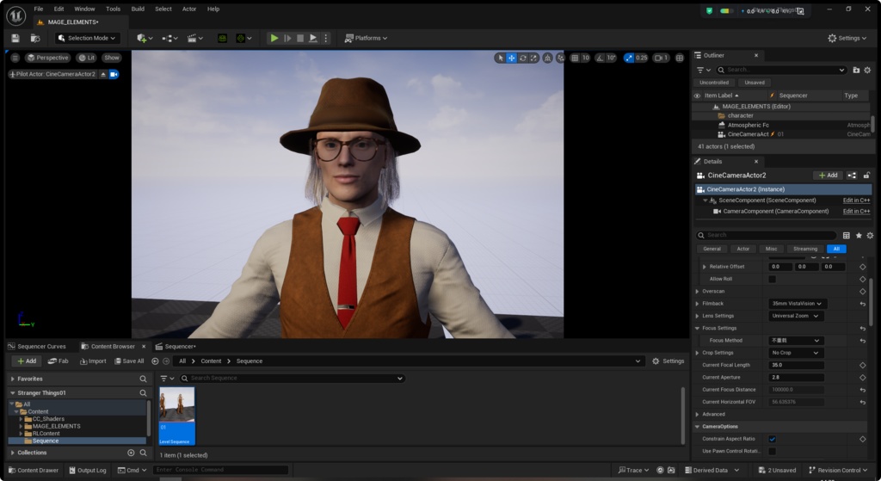Viewport: 881px width, 481px height.
Task: Open the quick add actor toolbar menu
Action: click(x=145, y=38)
